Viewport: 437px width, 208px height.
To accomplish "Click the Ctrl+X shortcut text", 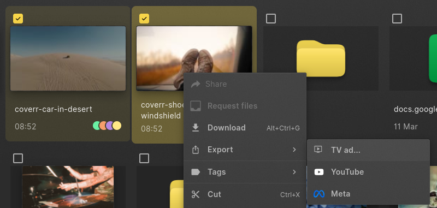I will point(290,195).
